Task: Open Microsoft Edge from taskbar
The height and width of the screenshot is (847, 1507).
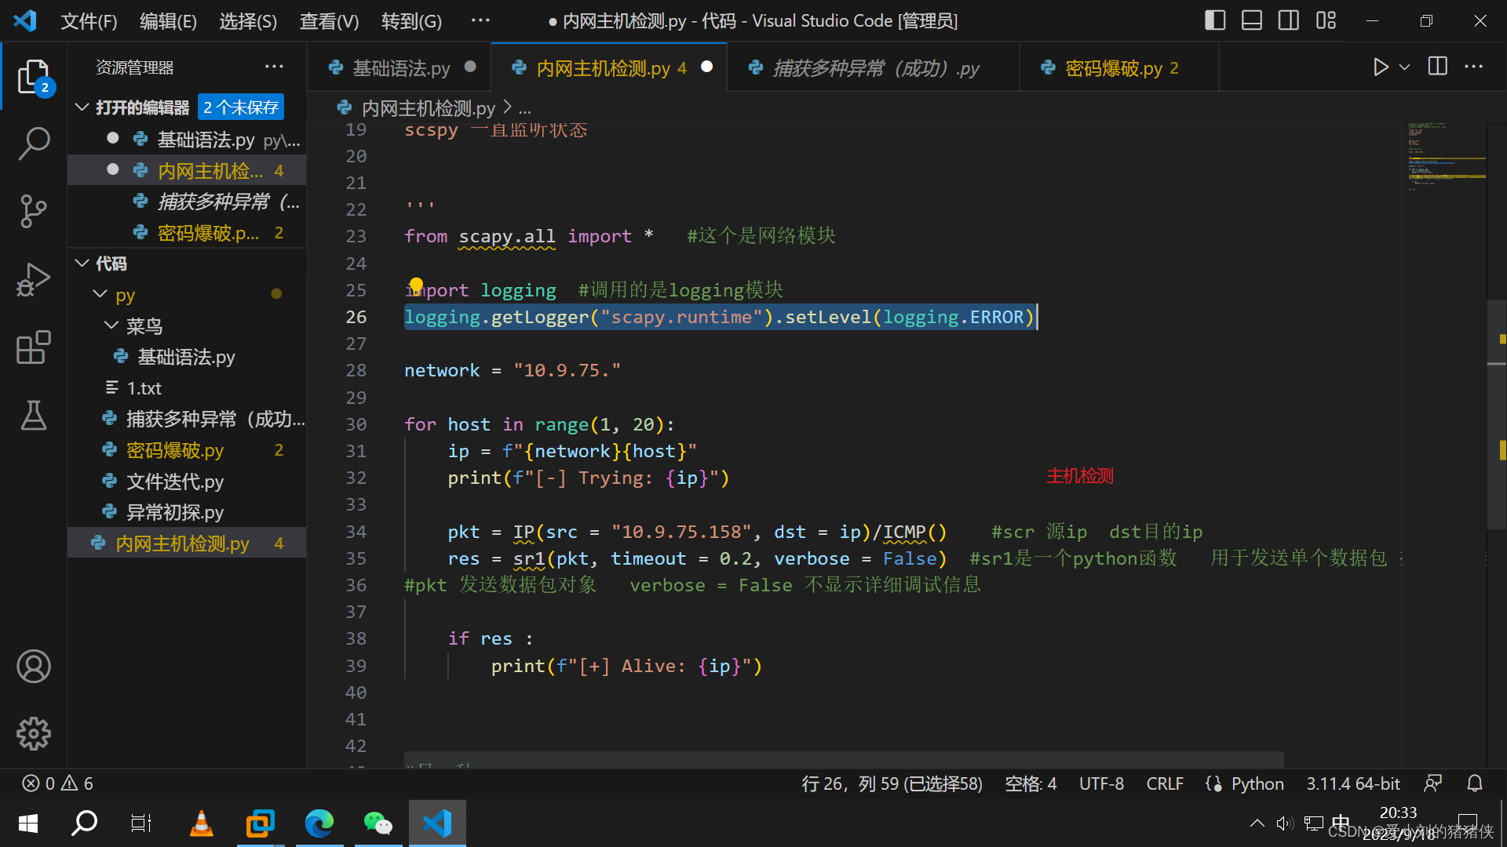Action: click(319, 823)
